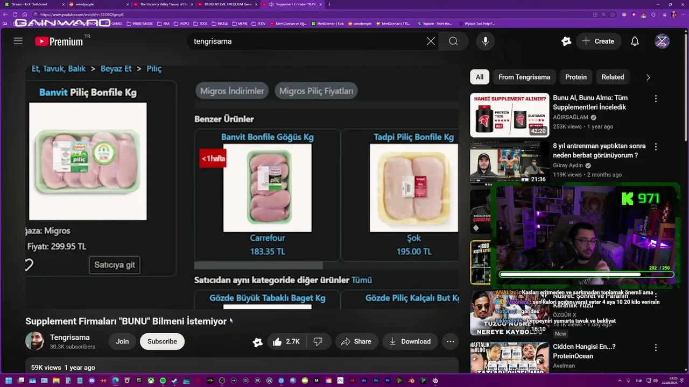Open the notifications bell
Viewport: 689px width, 387px height.
click(x=635, y=41)
